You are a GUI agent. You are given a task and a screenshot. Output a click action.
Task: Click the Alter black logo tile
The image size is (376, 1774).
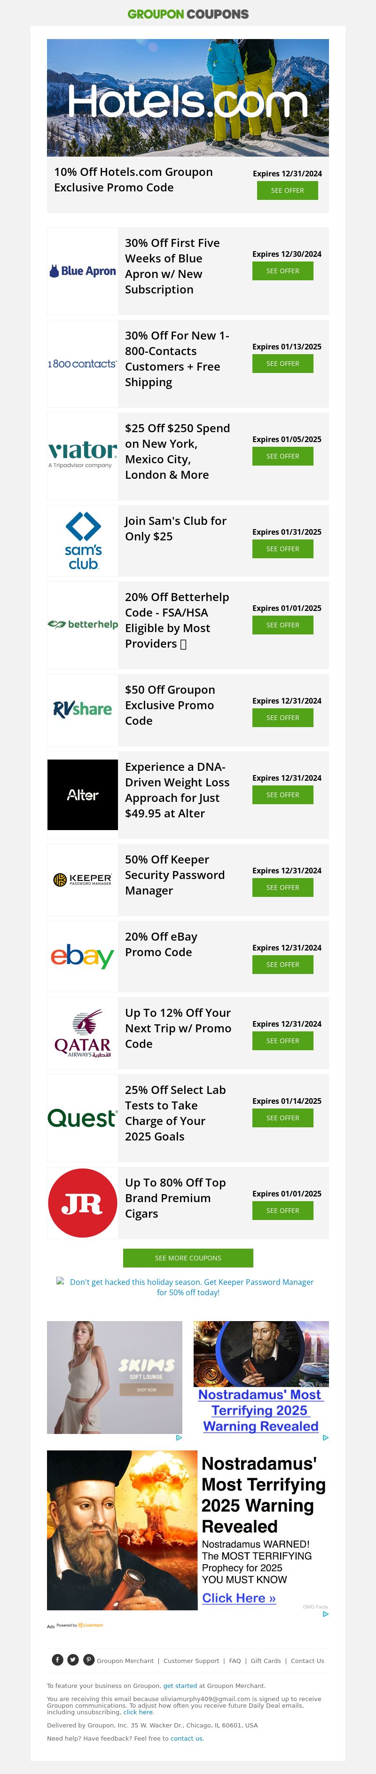pyautogui.click(x=83, y=795)
